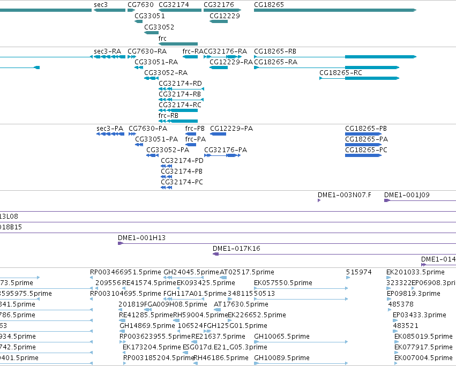
Task: Select the CG7630-PA protein
Action: pyautogui.click(x=132, y=134)
